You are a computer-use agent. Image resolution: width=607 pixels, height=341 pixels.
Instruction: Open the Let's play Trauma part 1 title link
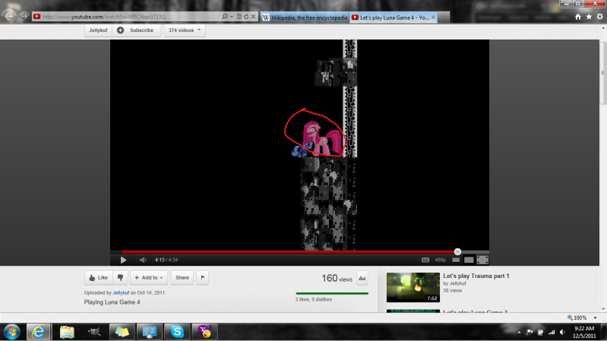pos(476,276)
